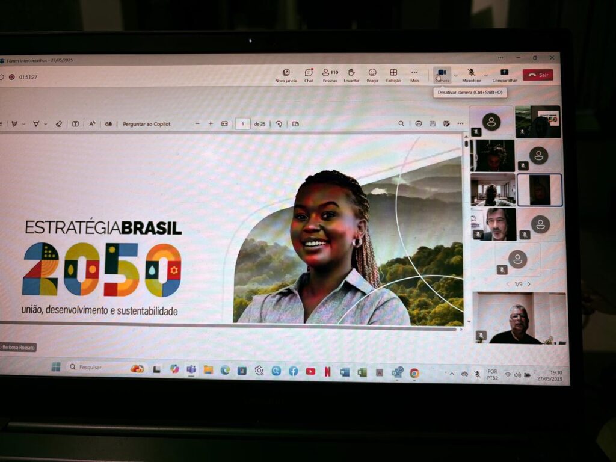Image resolution: width=616 pixels, height=462 pixels.
Task: Open Excel from the taskbar
Action: (x=362, y=372)
